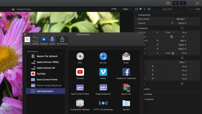This screenshot has height=114, width=202.
Task: Select Prepare for Facebook icon
Action: click(126, 72)
